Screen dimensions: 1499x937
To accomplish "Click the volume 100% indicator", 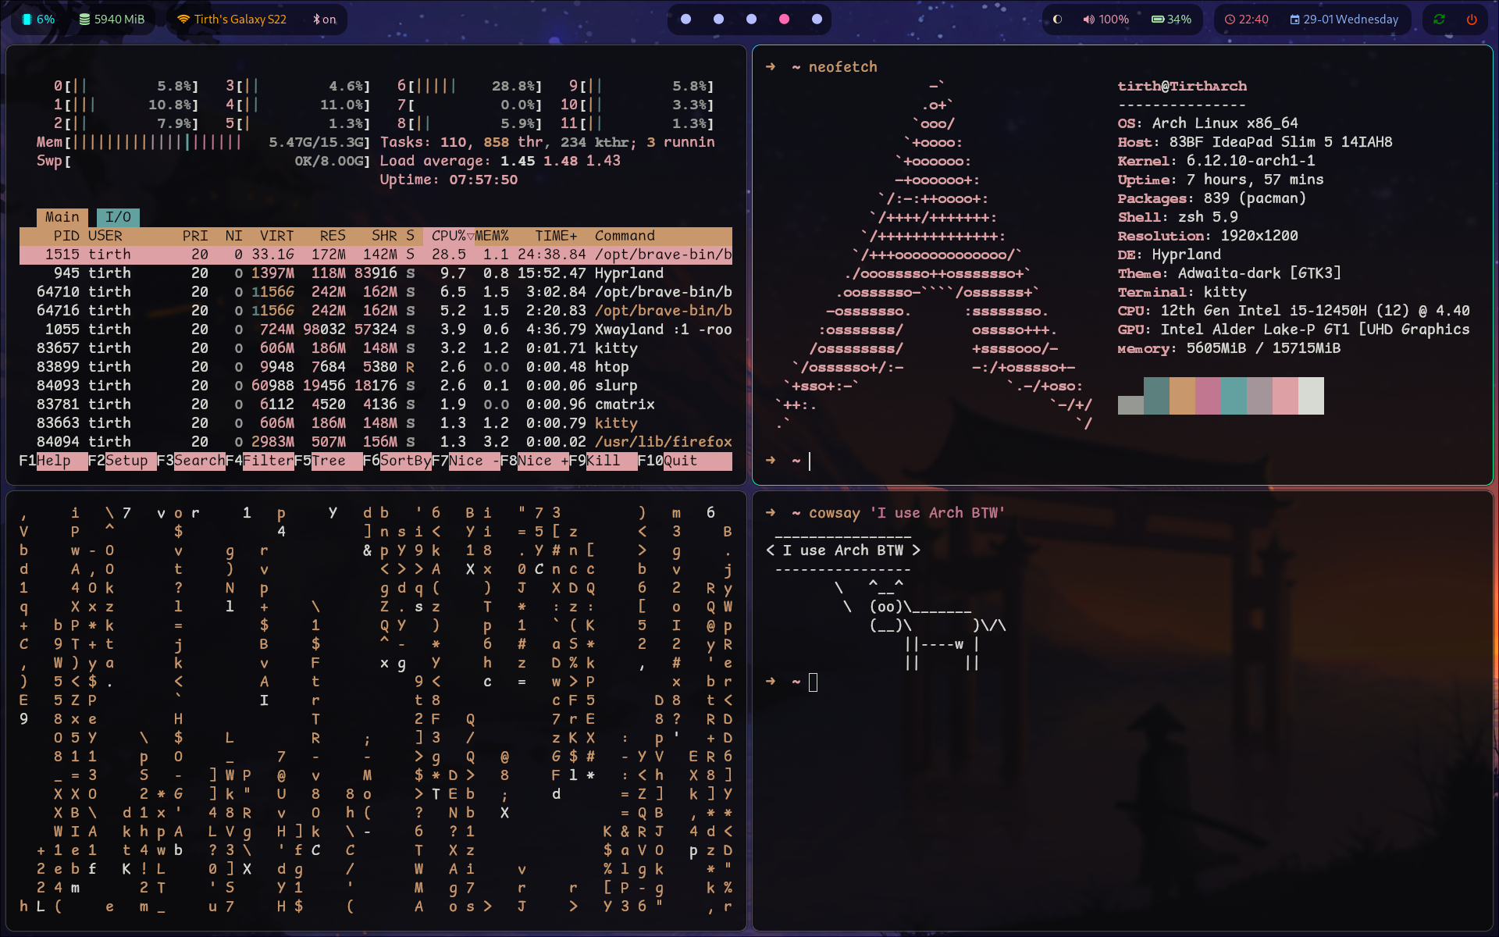I will (x=1106, y=20).
